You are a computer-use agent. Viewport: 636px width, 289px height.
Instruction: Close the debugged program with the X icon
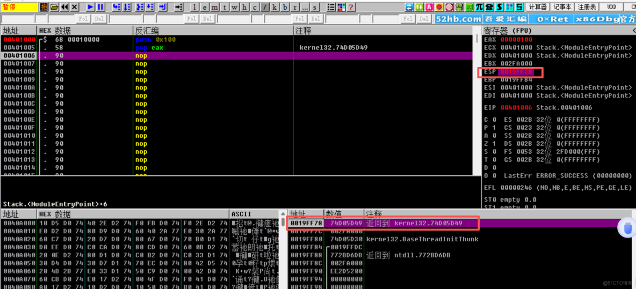click(74, 8)
